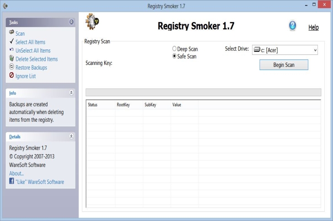Open the Help link
The width and height of the screenshot is (333, 221).
313,27
